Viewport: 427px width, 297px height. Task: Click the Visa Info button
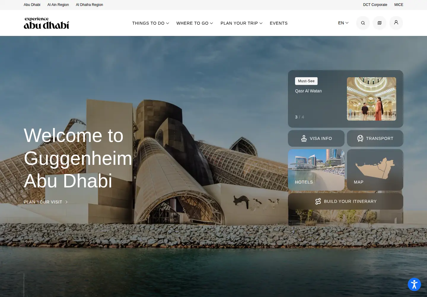coord(316,138)
